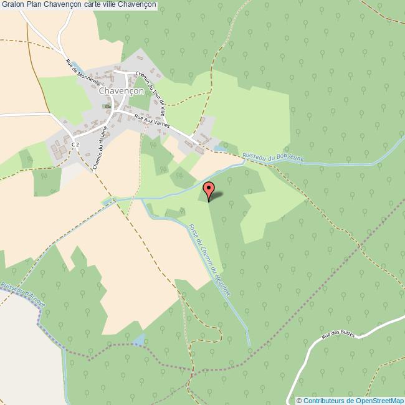This screenshot has width=405, height=405.
Task: Click the blue pond beside Rue de Monneville
Action: click(x=77, y=67)
